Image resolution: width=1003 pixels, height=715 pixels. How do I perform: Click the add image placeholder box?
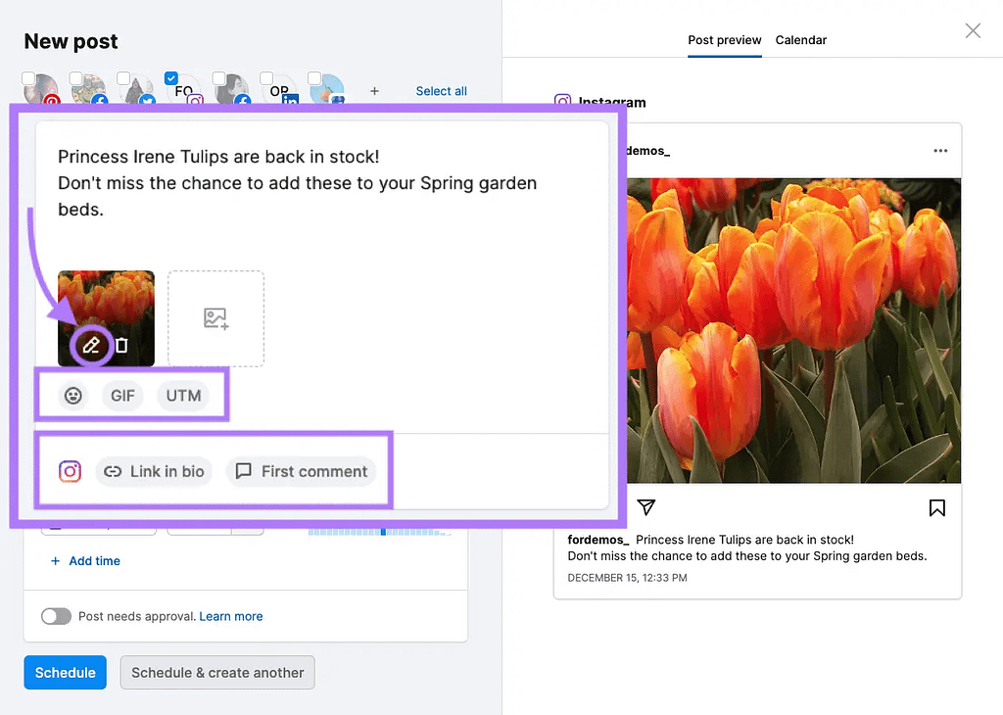pos(215,318)
